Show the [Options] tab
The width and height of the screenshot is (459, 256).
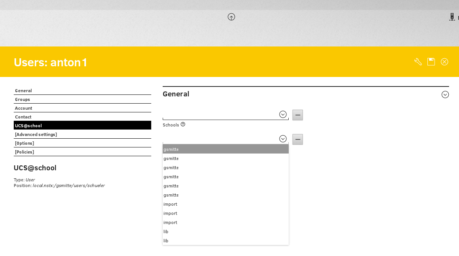click(24, 143)
